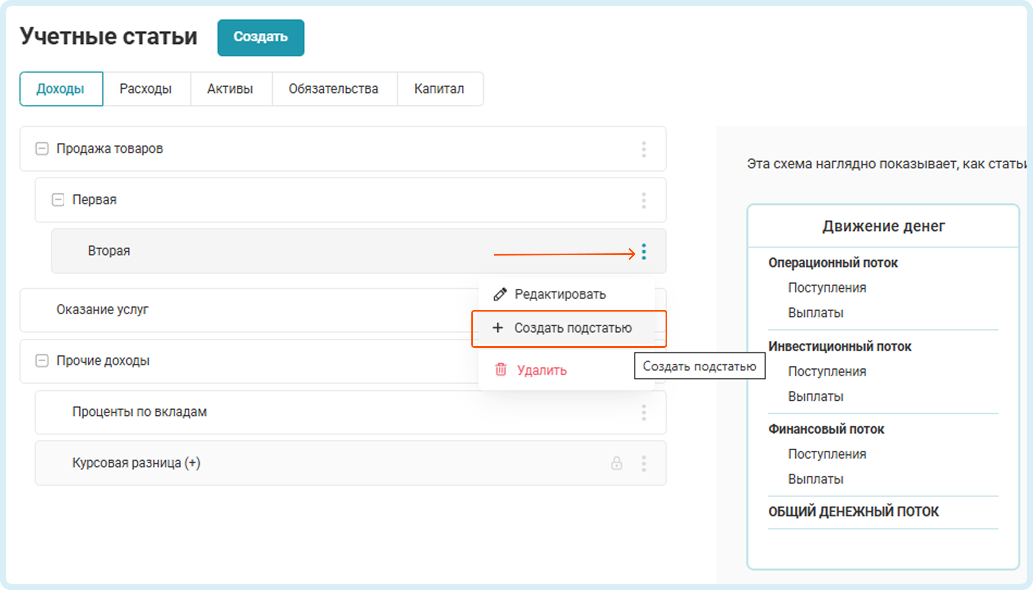Click the three-dot menu for Вторая row

(644, 252)
